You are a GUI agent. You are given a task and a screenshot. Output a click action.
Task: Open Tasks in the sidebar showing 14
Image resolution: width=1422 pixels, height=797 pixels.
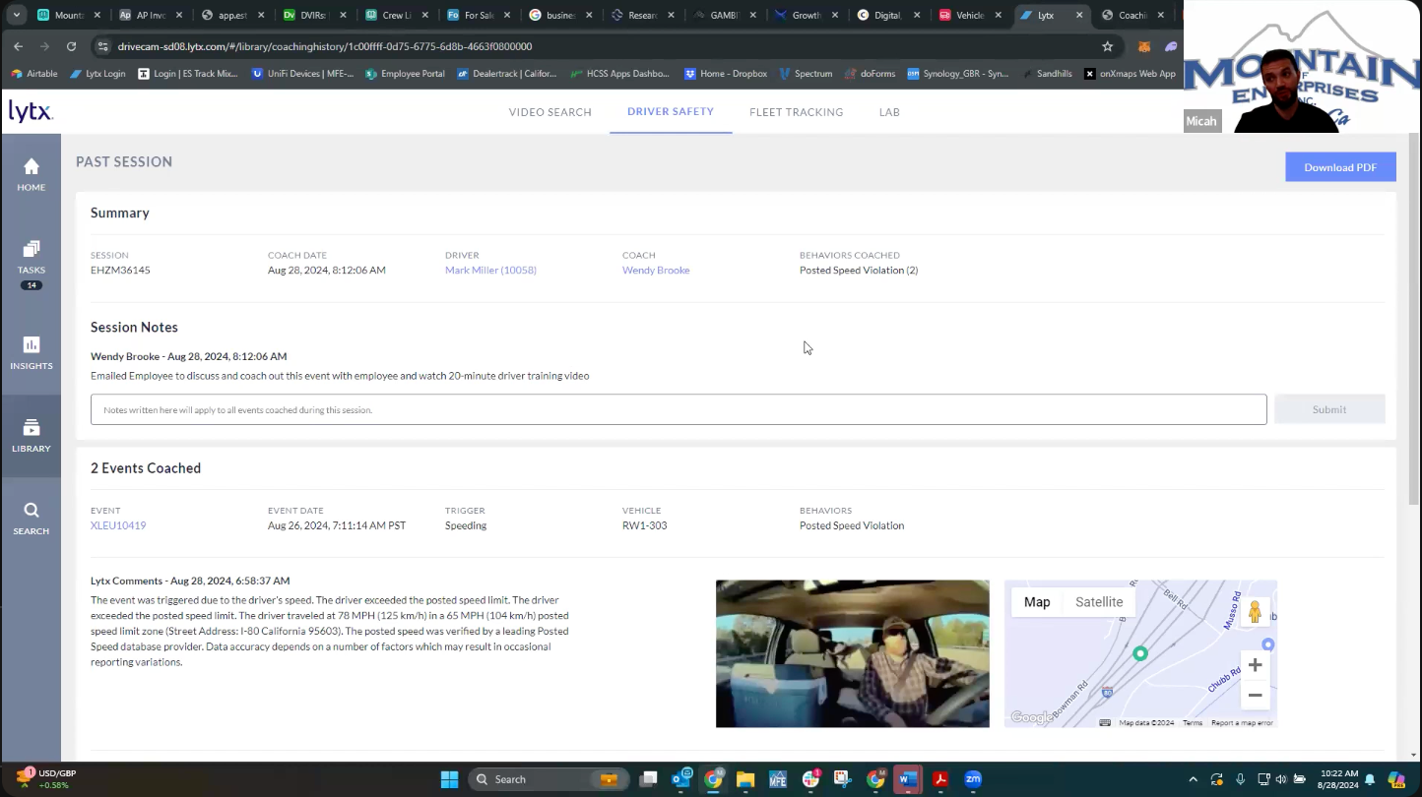31,264
